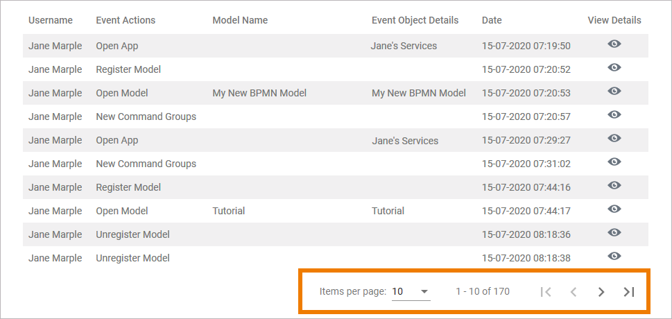The width and height of the screenshot is (672, 319).
Task: Click the Username column header
Action: 50,20
